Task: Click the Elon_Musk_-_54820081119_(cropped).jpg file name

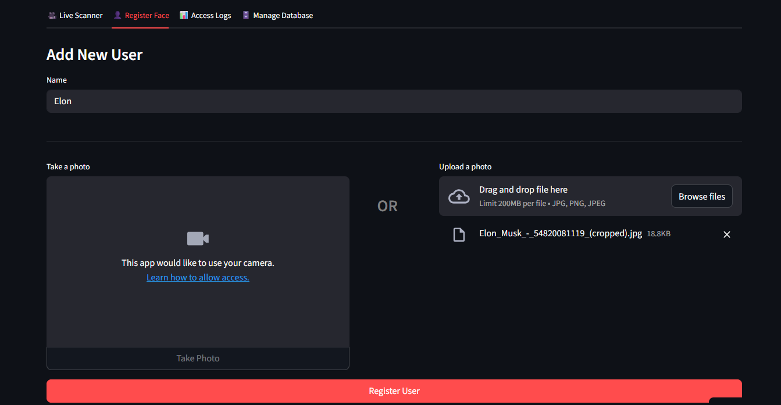Action: pyautogui.click(x=561, y=233)
